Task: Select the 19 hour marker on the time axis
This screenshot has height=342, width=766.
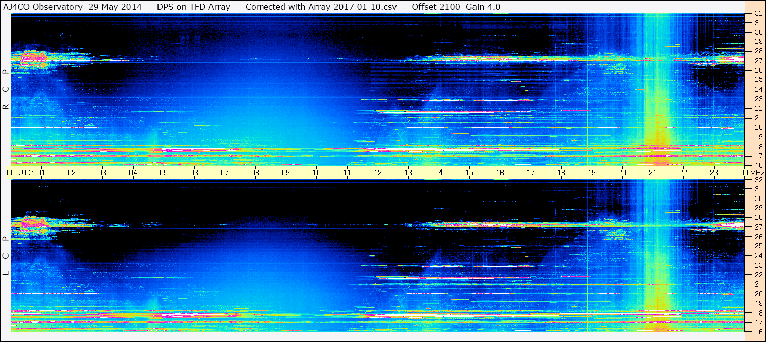Action: coord(592,173)
